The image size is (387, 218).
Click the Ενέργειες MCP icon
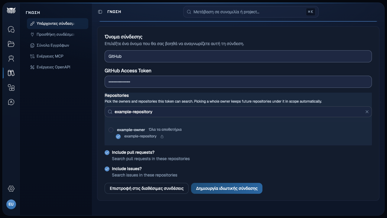click(x=32, y=56)
